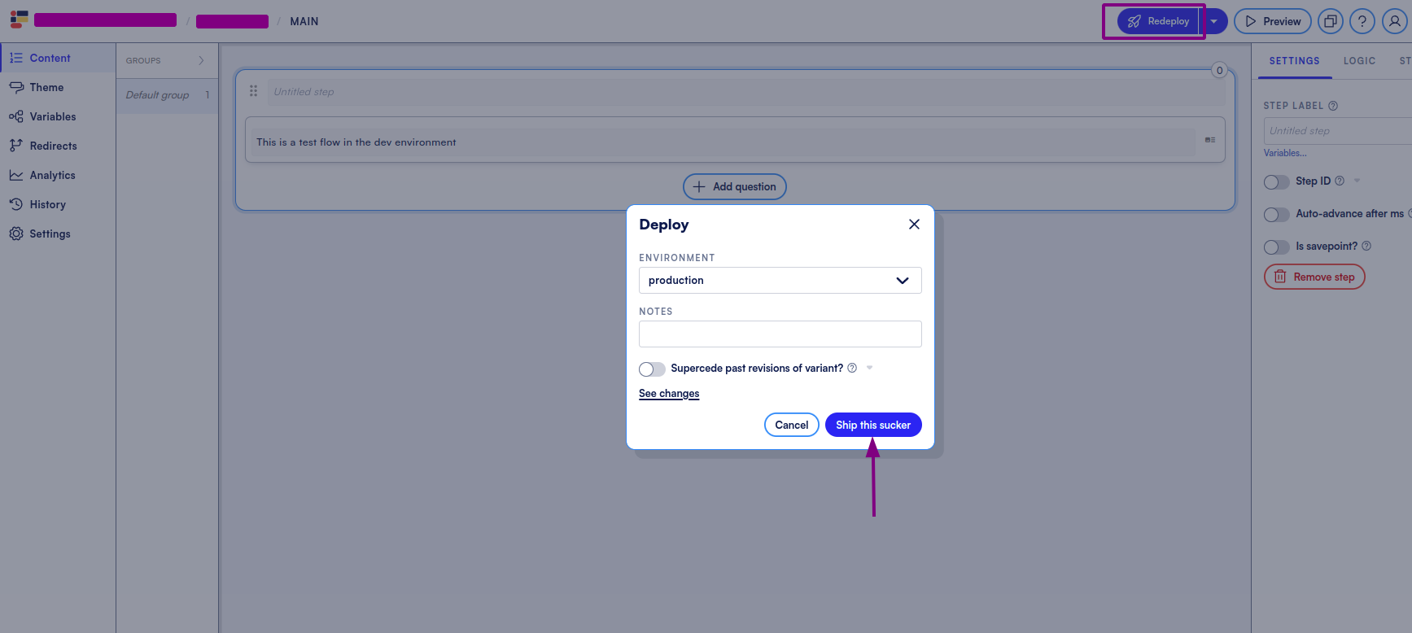
Task: Click the Variables... link
Action: point(1285,153)
